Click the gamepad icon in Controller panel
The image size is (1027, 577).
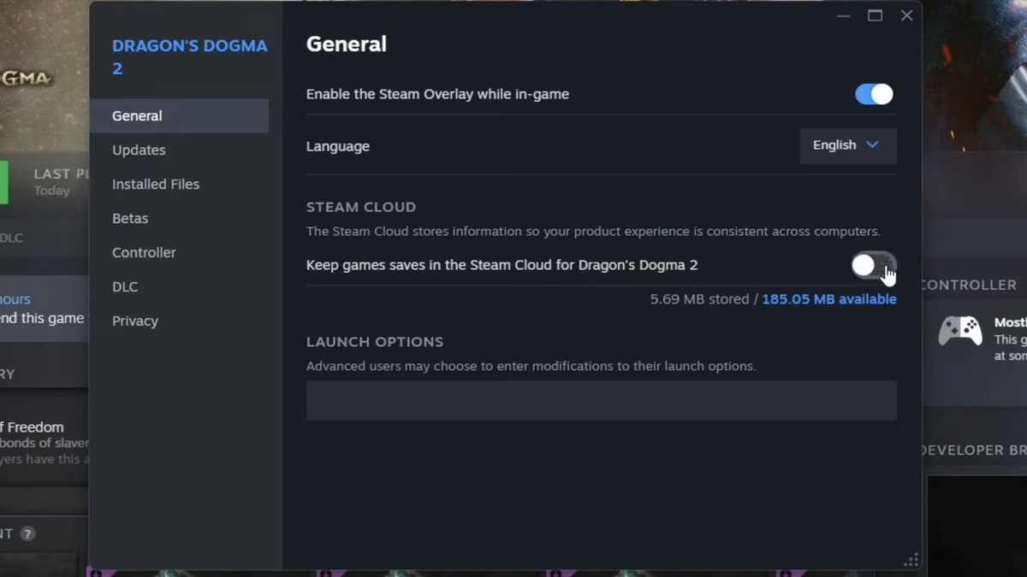pos(959,330)
